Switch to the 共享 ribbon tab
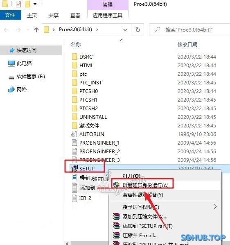This screenshot has height=245, width=230. pyautogui.click(x=54, y=15)
